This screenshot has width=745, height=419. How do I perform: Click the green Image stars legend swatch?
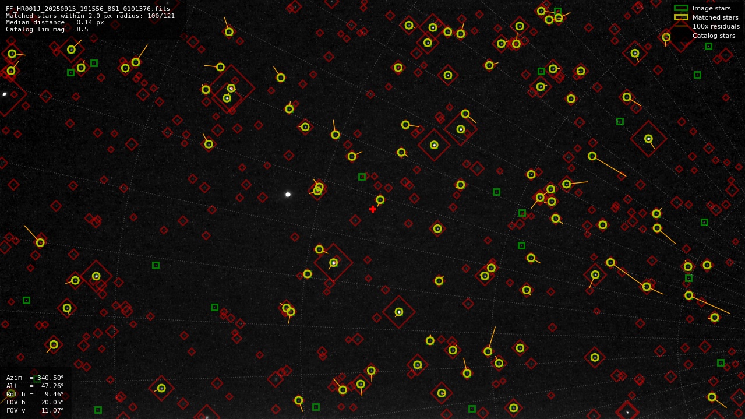pos(681,8)
